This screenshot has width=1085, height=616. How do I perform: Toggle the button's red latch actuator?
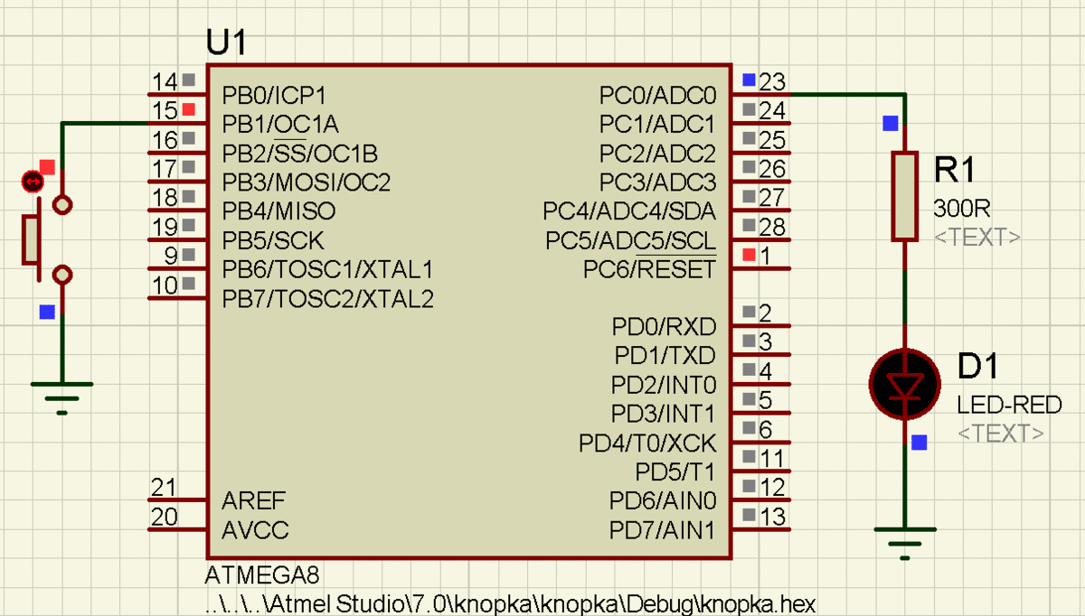tap(32, 182)
